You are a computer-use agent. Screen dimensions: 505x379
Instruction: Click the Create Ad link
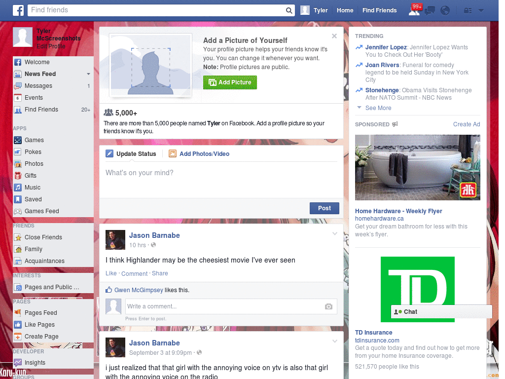click(467, 124)
